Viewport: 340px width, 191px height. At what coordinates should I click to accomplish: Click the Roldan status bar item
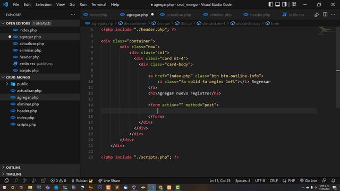pyautogui.click(x=82, y=180)
